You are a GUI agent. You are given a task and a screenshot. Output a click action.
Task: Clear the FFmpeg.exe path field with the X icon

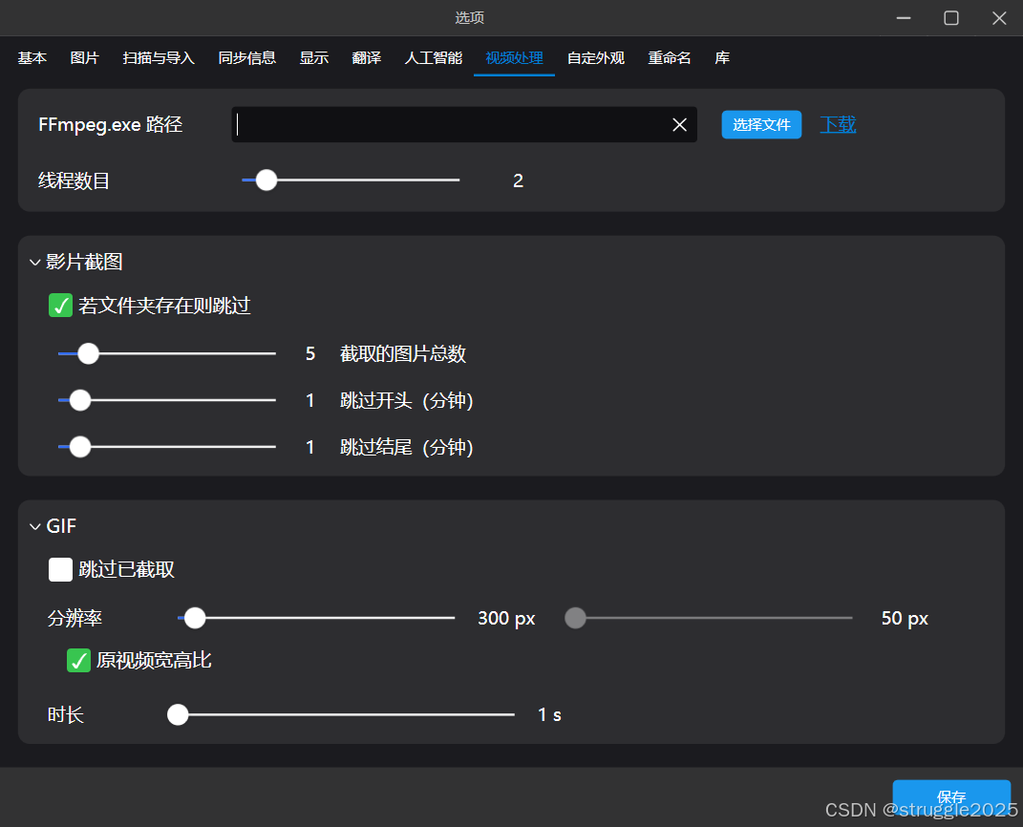coord(679,124)
